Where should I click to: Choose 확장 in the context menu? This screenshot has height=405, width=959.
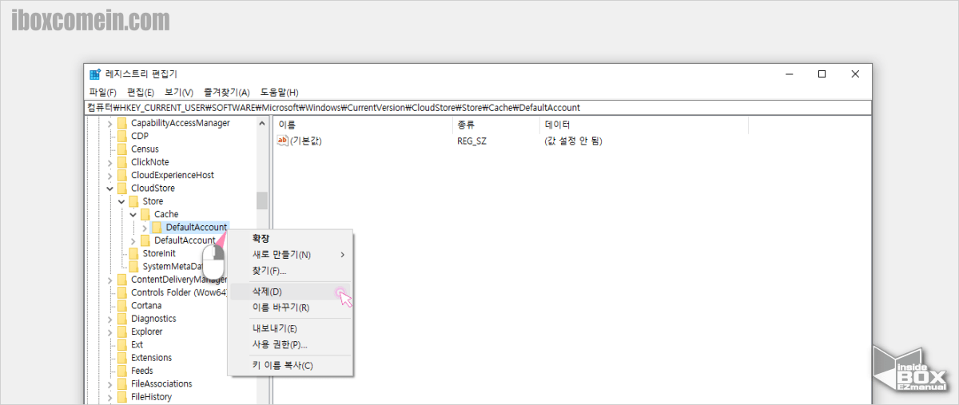tap(290, 239)
